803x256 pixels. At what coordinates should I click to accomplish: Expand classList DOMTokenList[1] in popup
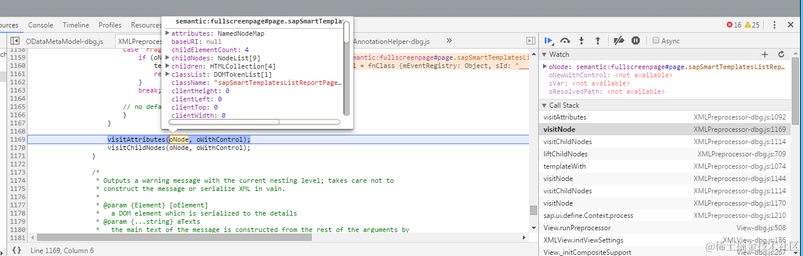(x=168, y=74)
